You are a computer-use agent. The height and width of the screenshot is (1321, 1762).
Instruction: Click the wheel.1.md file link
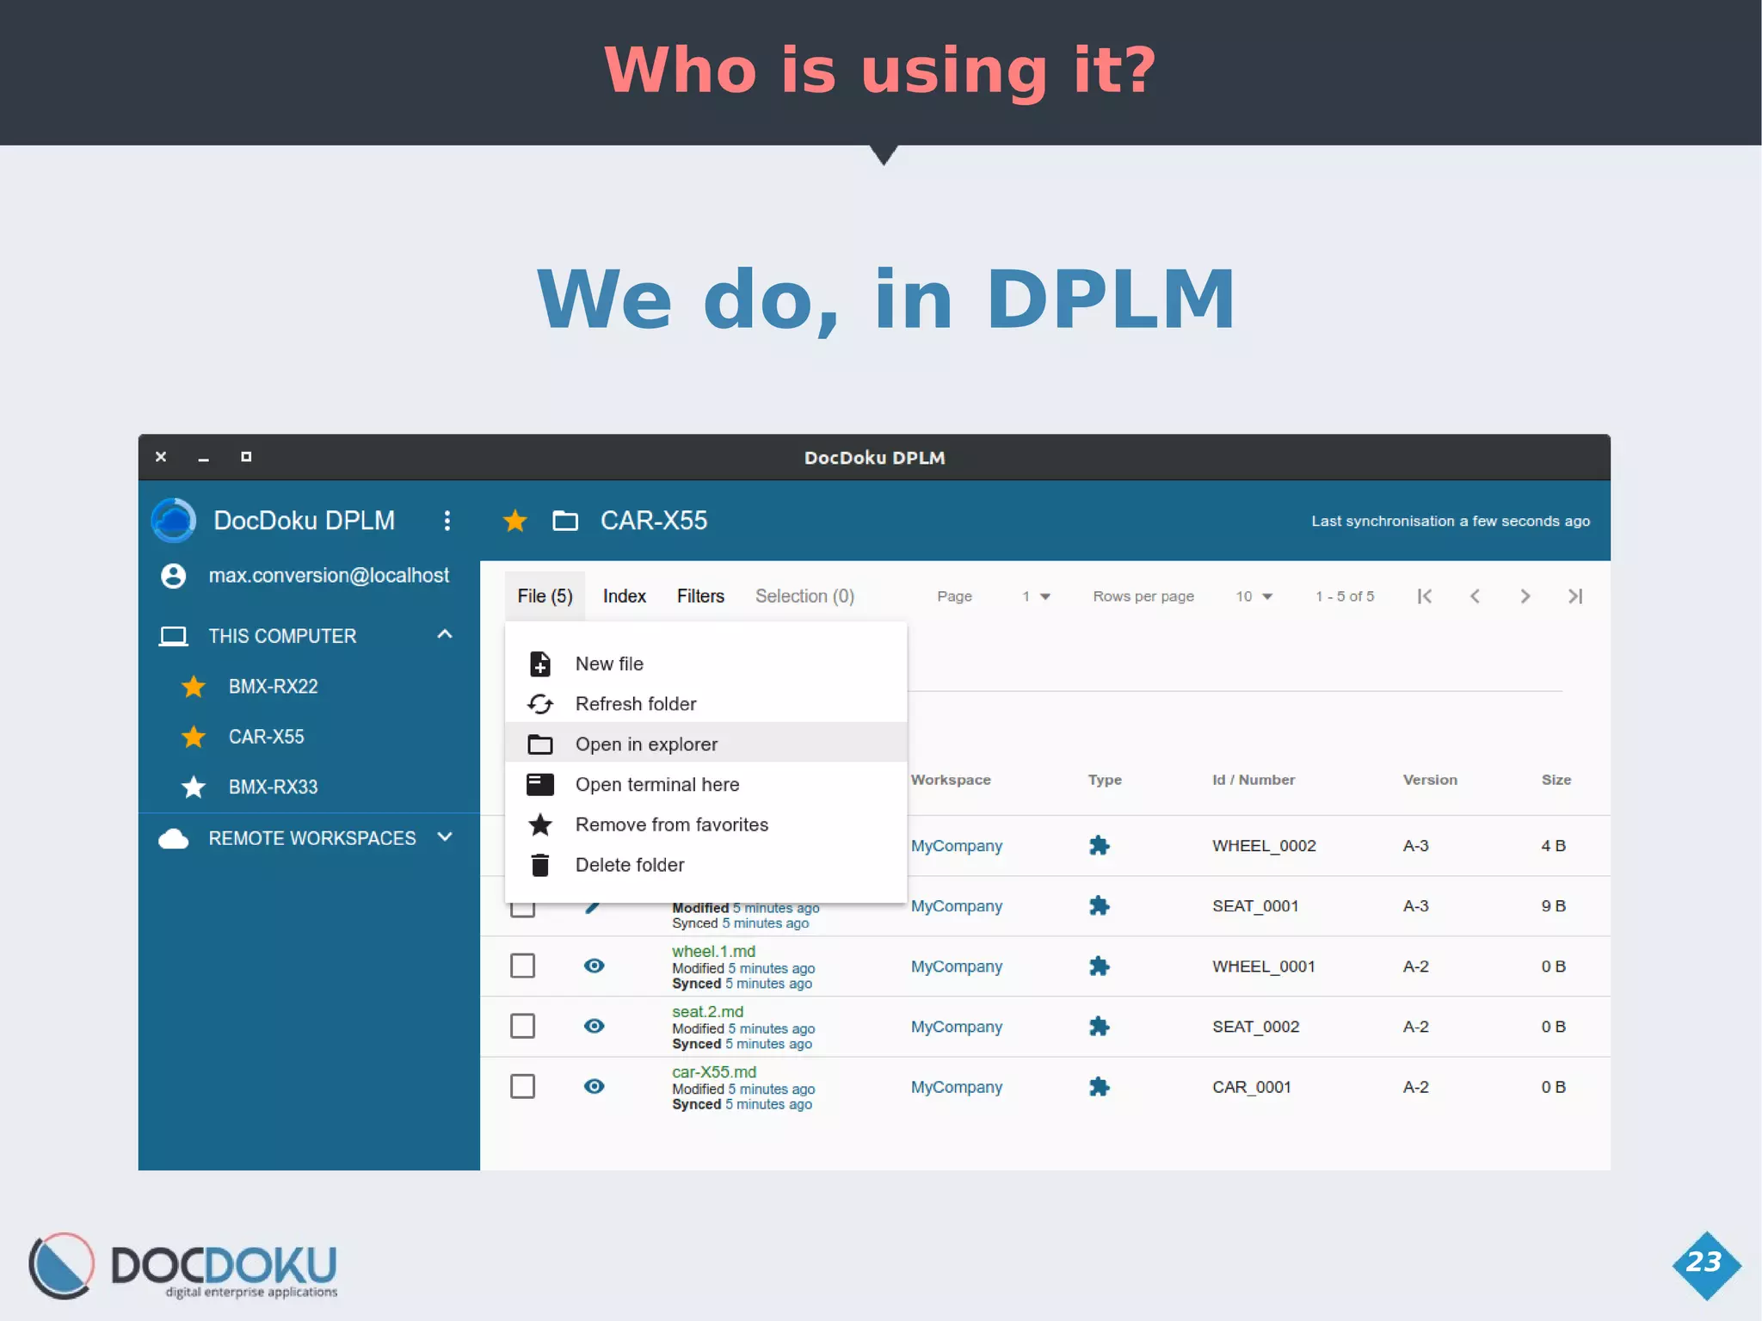coord(713,952)
